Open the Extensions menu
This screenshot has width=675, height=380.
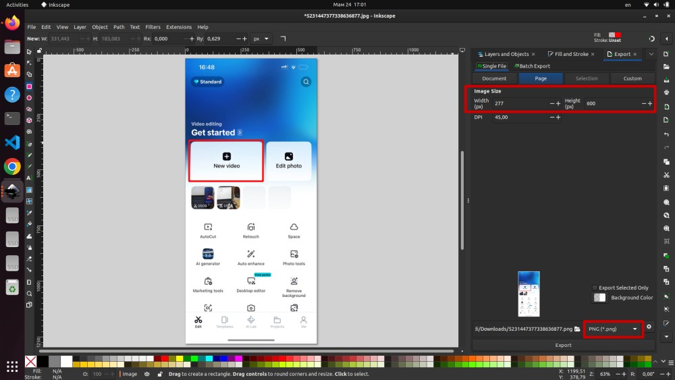[x=179, y=27]
